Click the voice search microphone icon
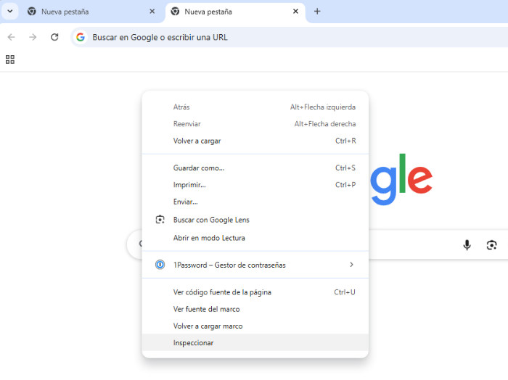508x380 pixels. [x=467, y=245]
